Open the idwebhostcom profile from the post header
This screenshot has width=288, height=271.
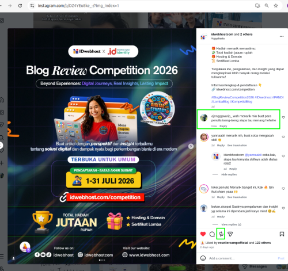[222, 35]
